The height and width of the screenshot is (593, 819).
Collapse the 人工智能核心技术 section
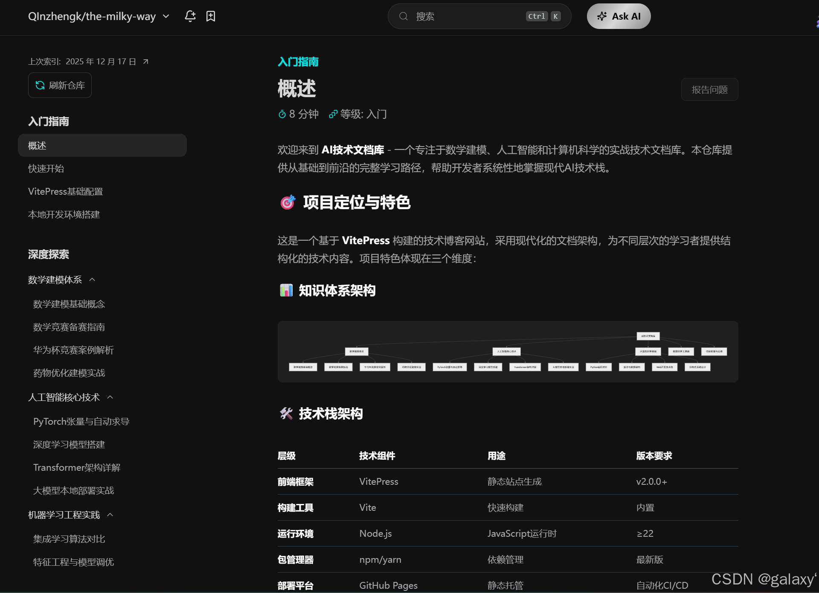coord(110,397)
